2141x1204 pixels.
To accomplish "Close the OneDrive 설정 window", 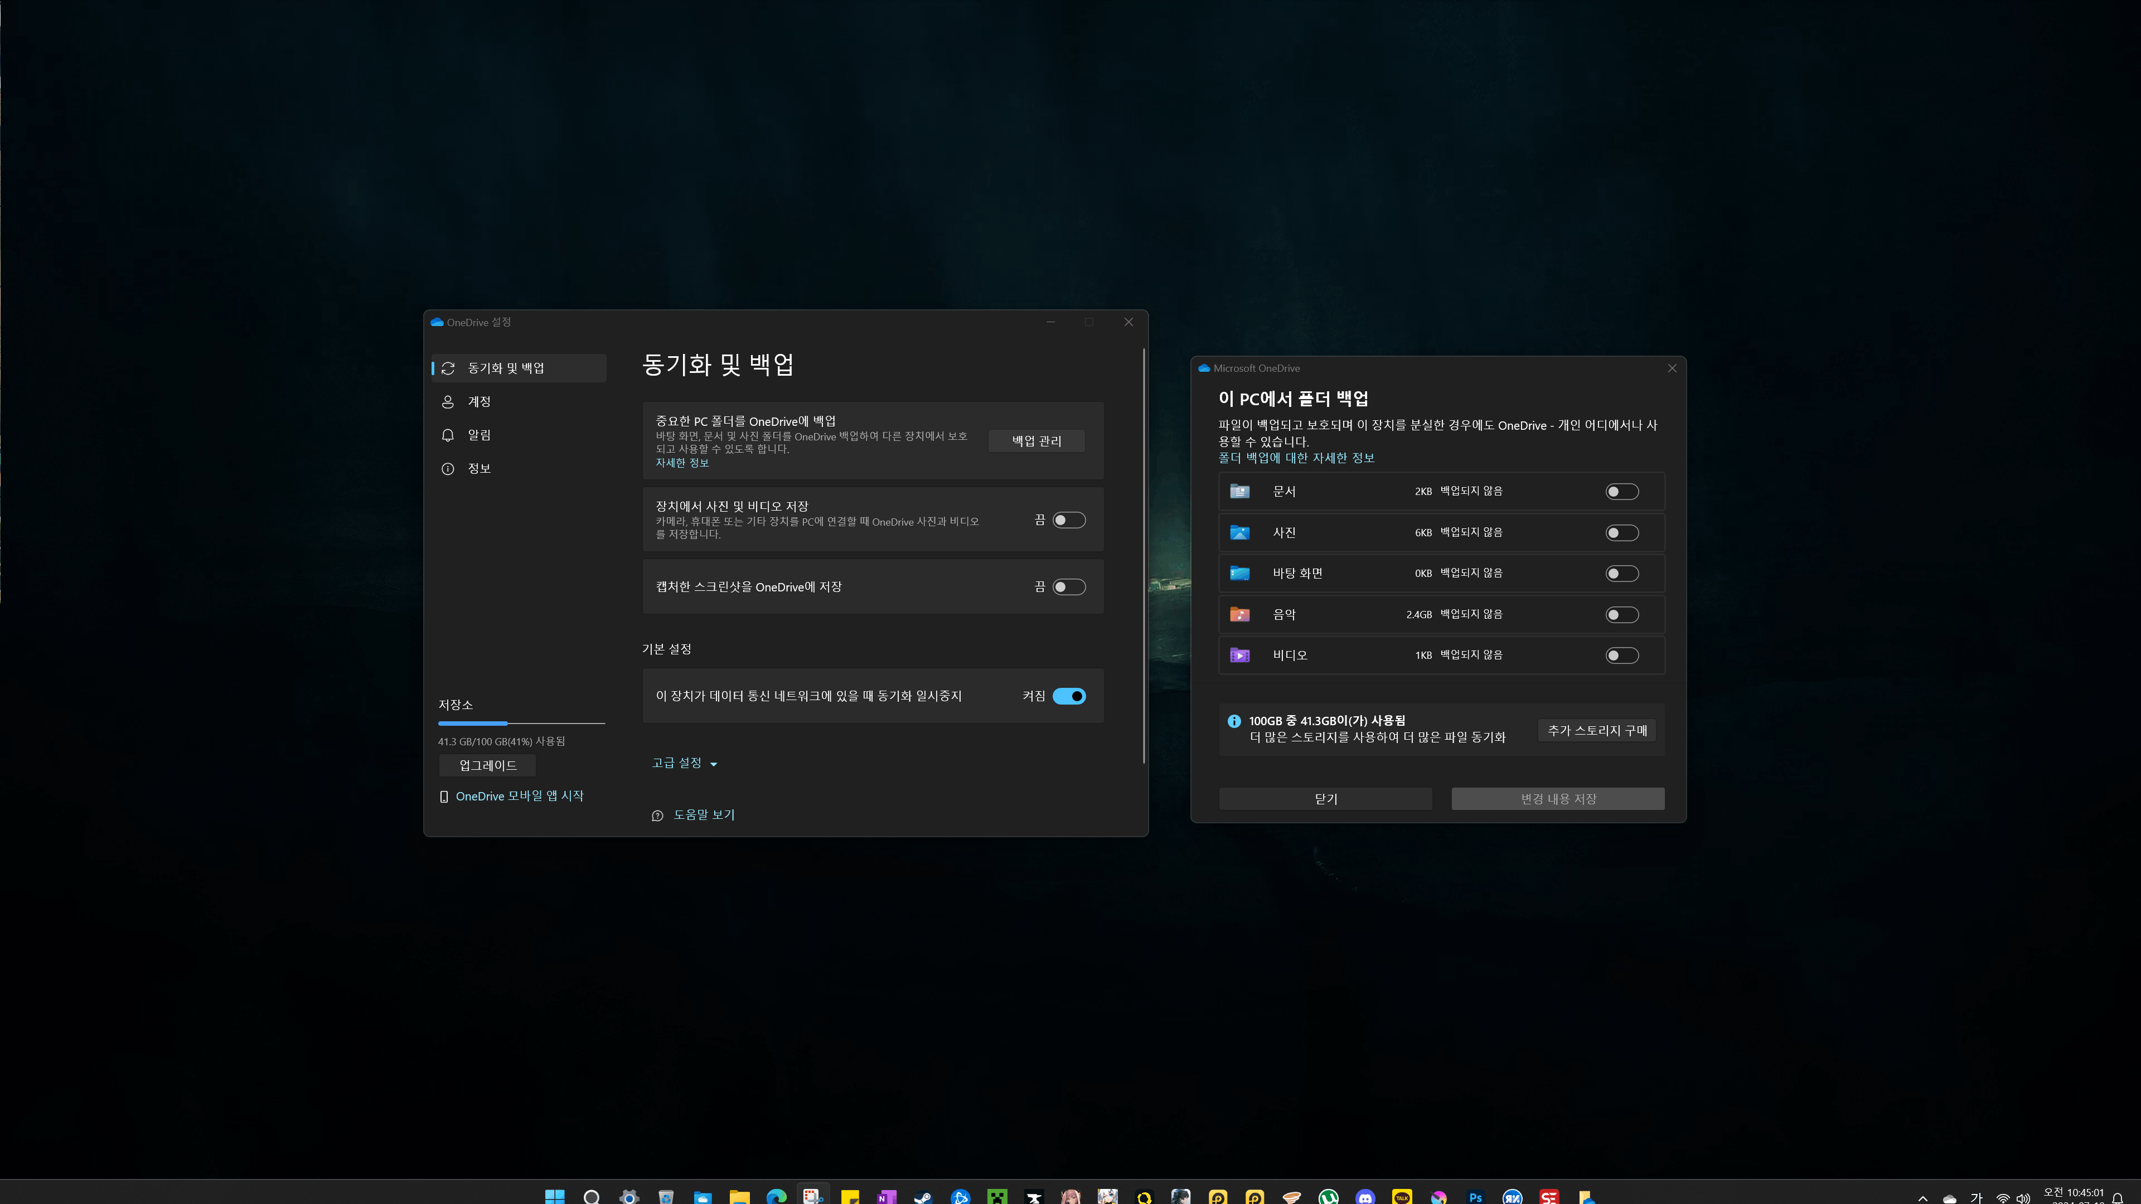I will [1128, 322].
